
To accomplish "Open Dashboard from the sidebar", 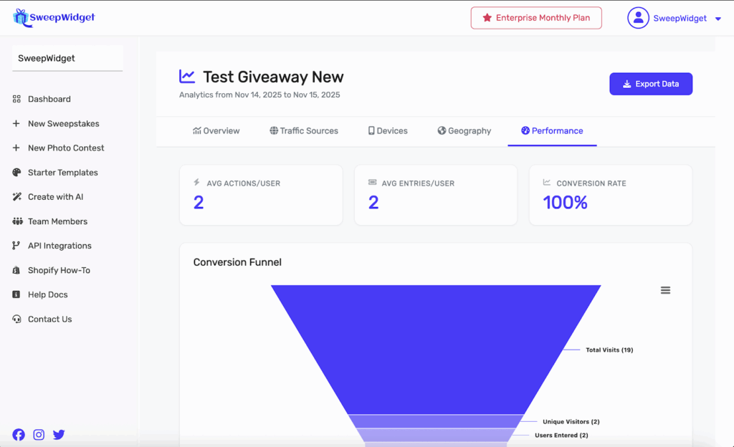I will coord(49,99).
